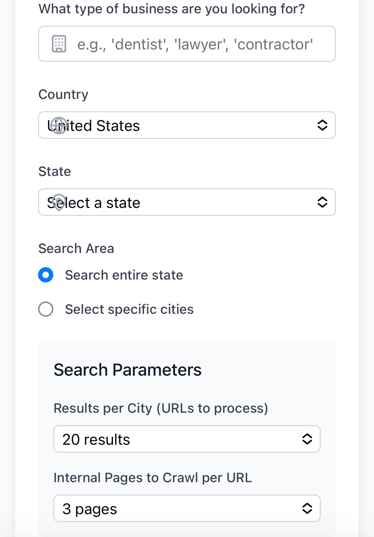Open the Select a state dropdown
Screen dimensions: 374x537
click(x=187, y=202)
